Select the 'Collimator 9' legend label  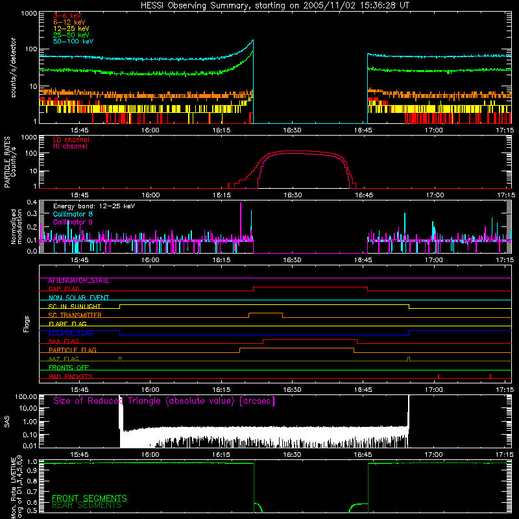[x=73, y=222]
